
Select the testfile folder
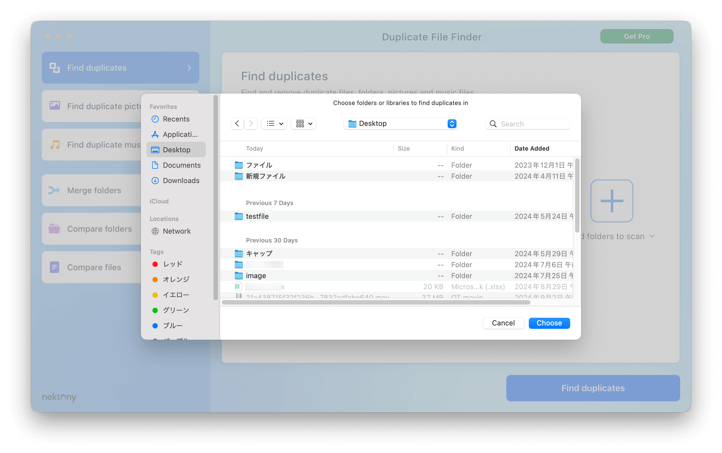(x=397, y=216)
